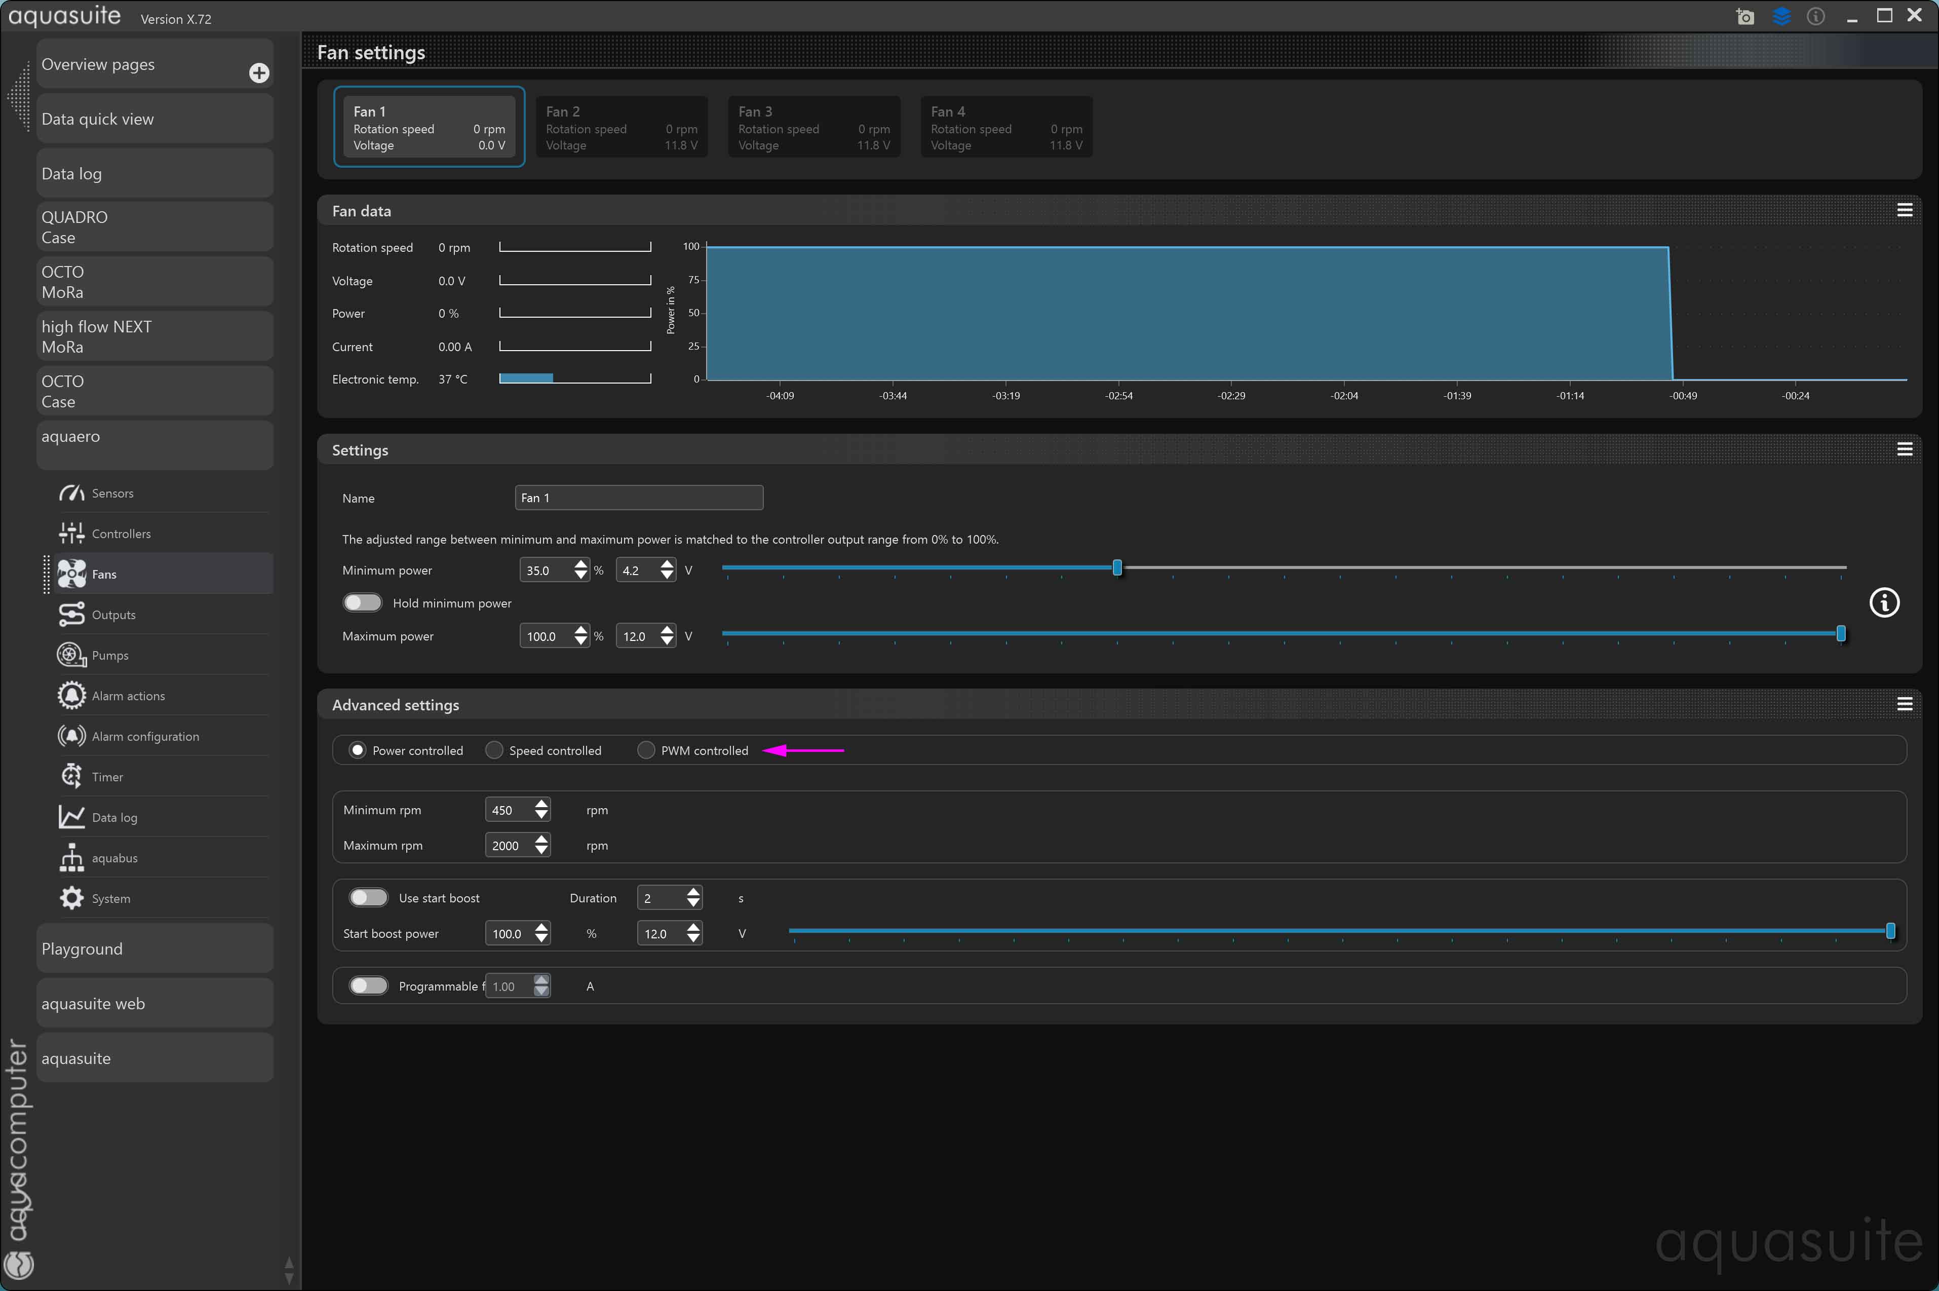Add overview page with plus icon
1939x1291 pixels.
pyautogui.click(x=259, y=73)
